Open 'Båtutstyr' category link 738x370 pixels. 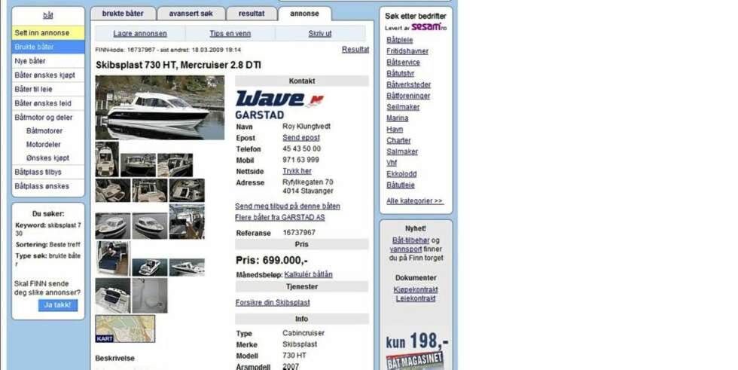point(401,73)
